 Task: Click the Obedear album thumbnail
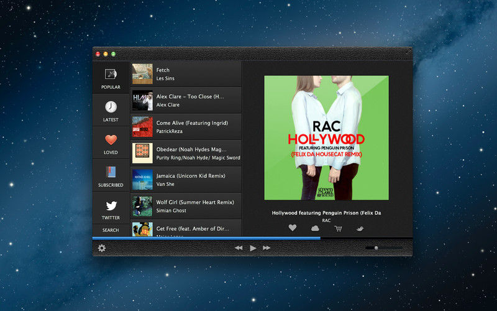point(142,153)
